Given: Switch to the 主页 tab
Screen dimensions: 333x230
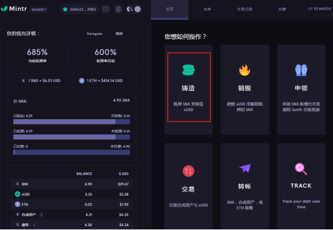Looking at the screenshot, I should [170, 9].
